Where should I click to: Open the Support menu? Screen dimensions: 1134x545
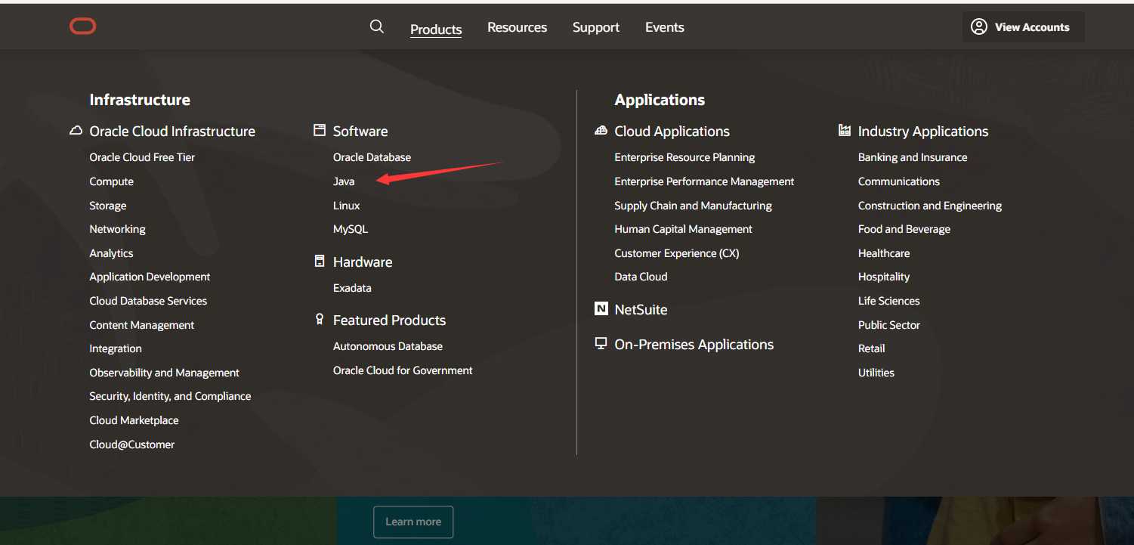tap(596, 27)
